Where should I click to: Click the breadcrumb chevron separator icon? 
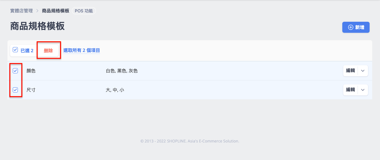pos(37,11)
